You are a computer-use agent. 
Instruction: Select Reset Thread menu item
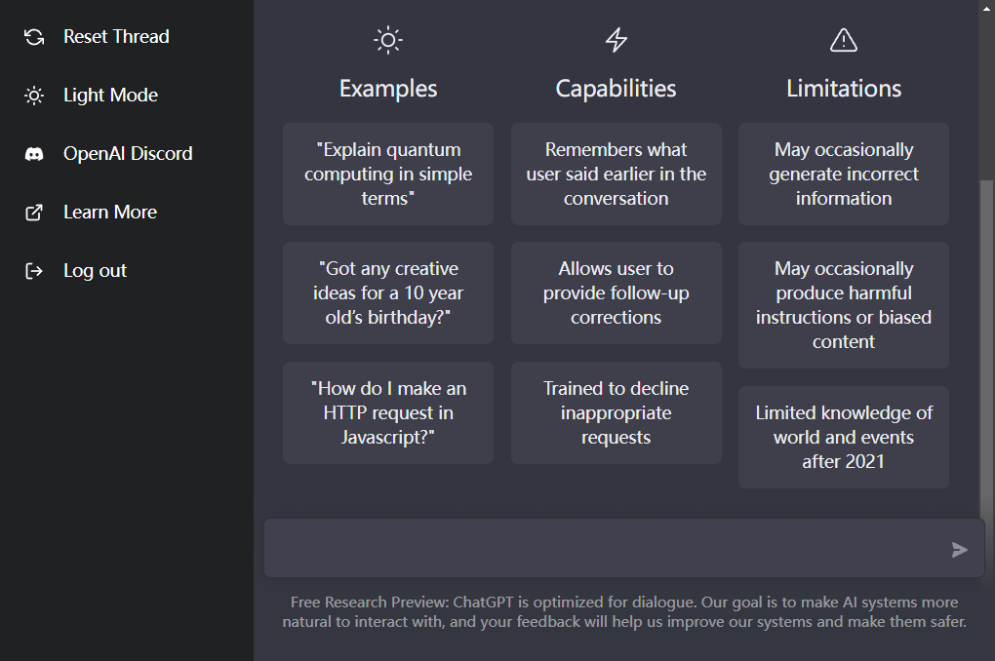(116, 37)
